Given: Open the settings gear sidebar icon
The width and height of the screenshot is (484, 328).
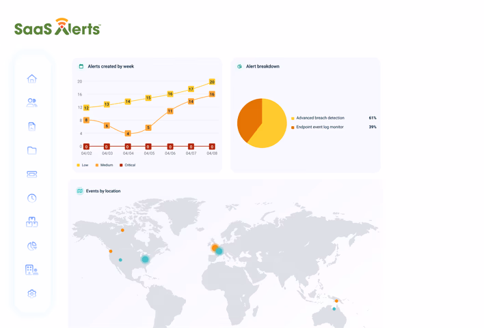Looking at the screenshot, I should pos(32,294).
